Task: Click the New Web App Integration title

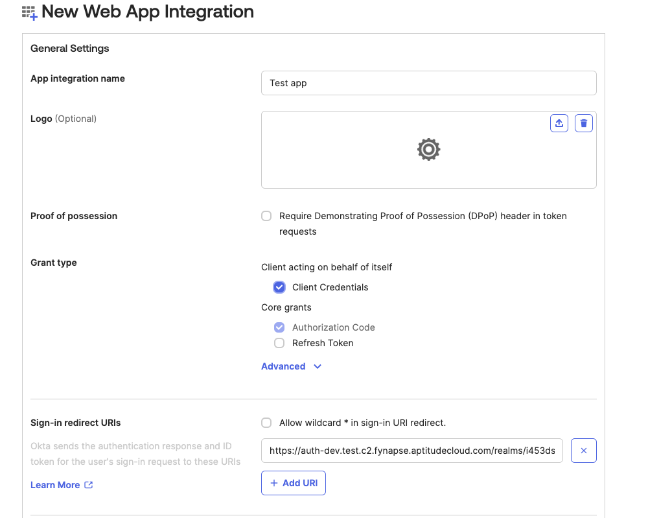Action: pyautogui.click(x=148, y=12)
